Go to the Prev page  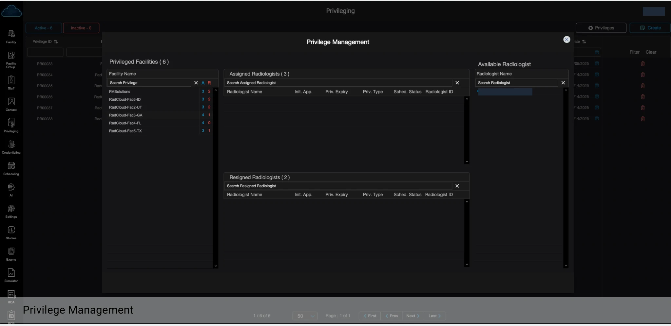click(x=392, y=316)
